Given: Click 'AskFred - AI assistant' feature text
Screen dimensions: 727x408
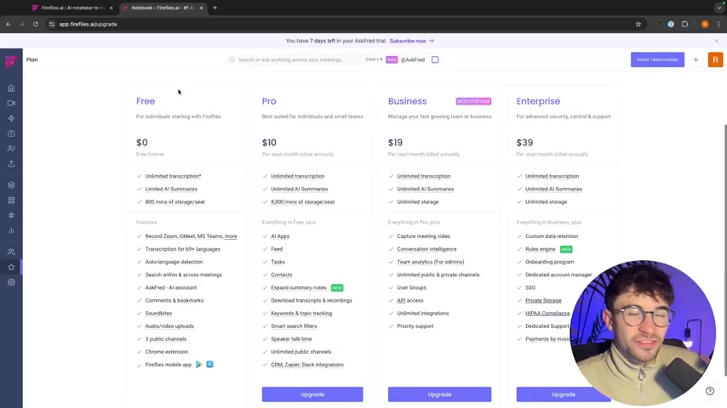Looking at the screenshot, I should [x=170, y=287].
